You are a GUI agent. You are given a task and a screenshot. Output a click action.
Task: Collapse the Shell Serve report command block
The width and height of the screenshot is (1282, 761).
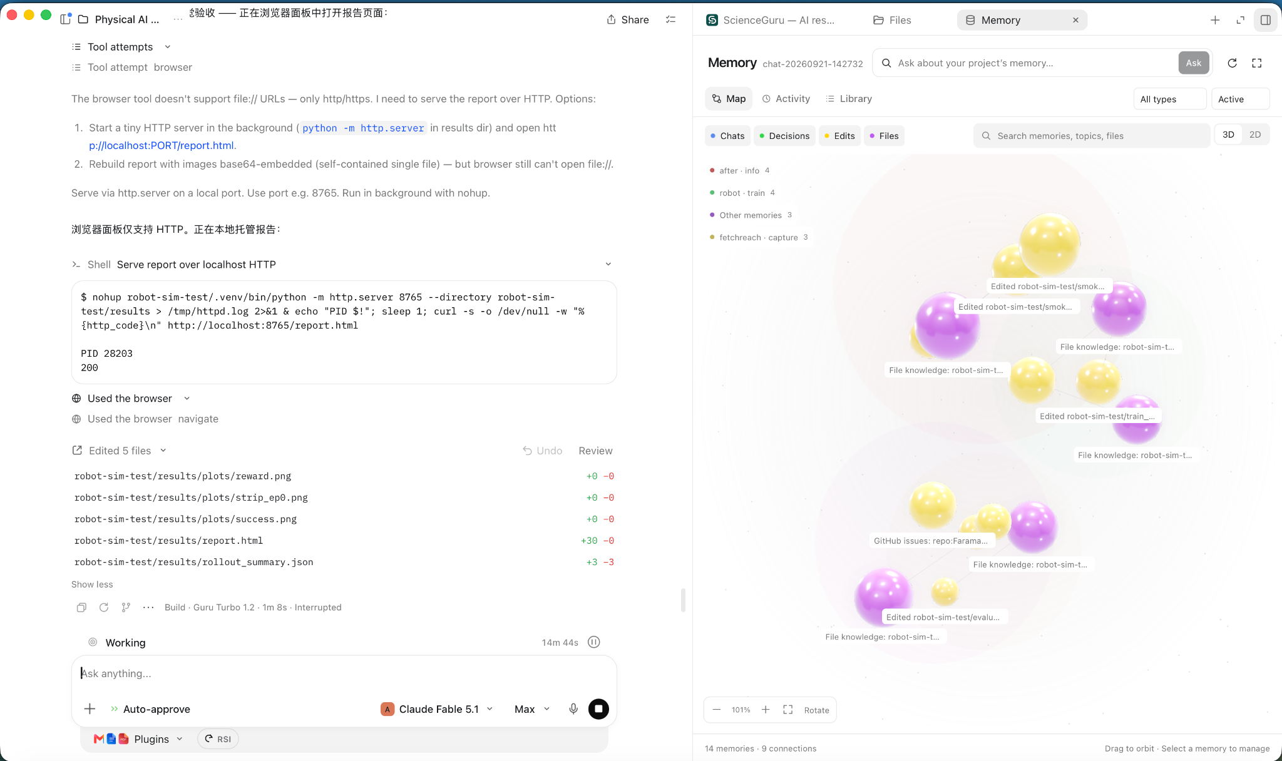click(x=608, y=264)
